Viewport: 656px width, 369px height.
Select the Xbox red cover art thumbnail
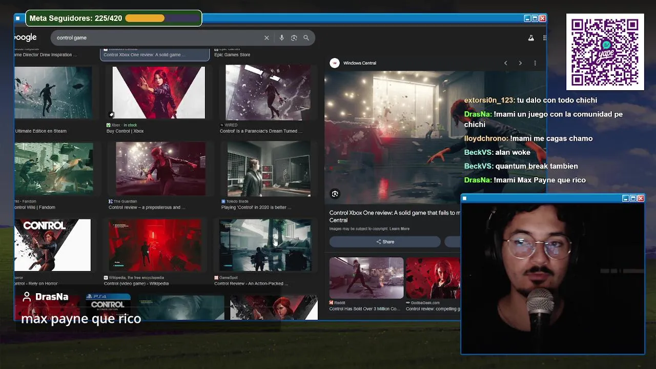click(158, 93)
